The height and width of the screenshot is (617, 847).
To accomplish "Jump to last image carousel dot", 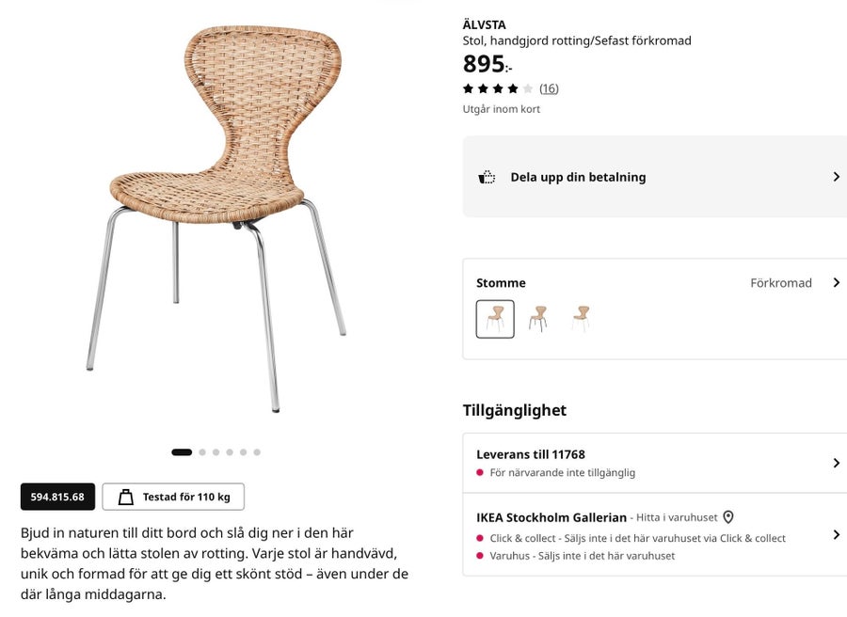I will tap(257, 452).
